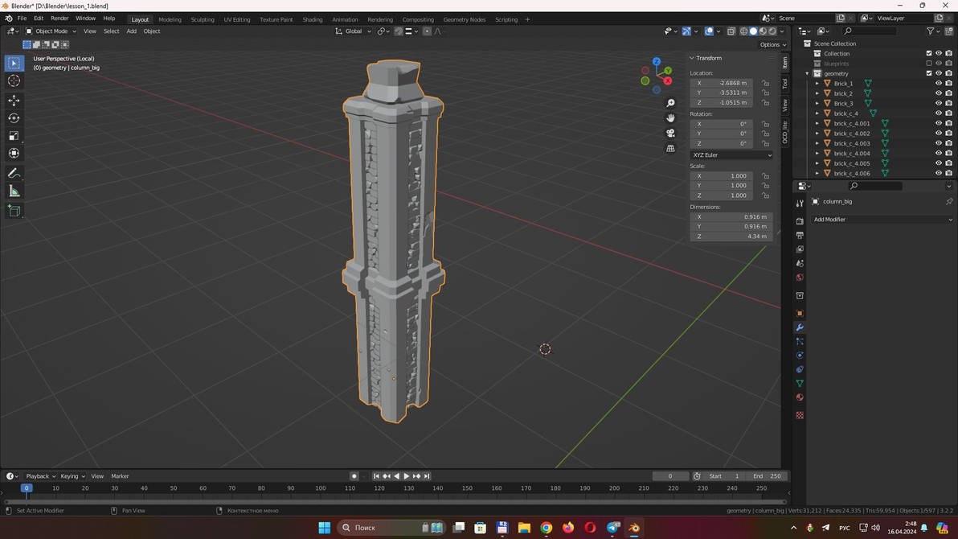This screenshot has width=958, height=539.
Task: Open Chrome from the taskbar
Action: click(547, 528)
